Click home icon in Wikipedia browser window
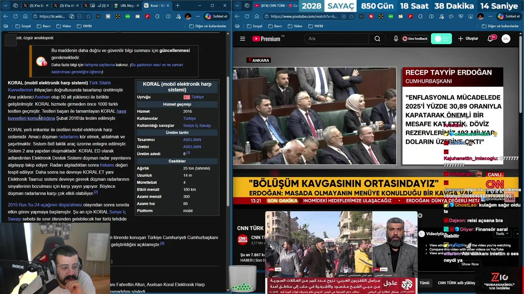This screenshot has width=524, height=294. click(25, 16)
